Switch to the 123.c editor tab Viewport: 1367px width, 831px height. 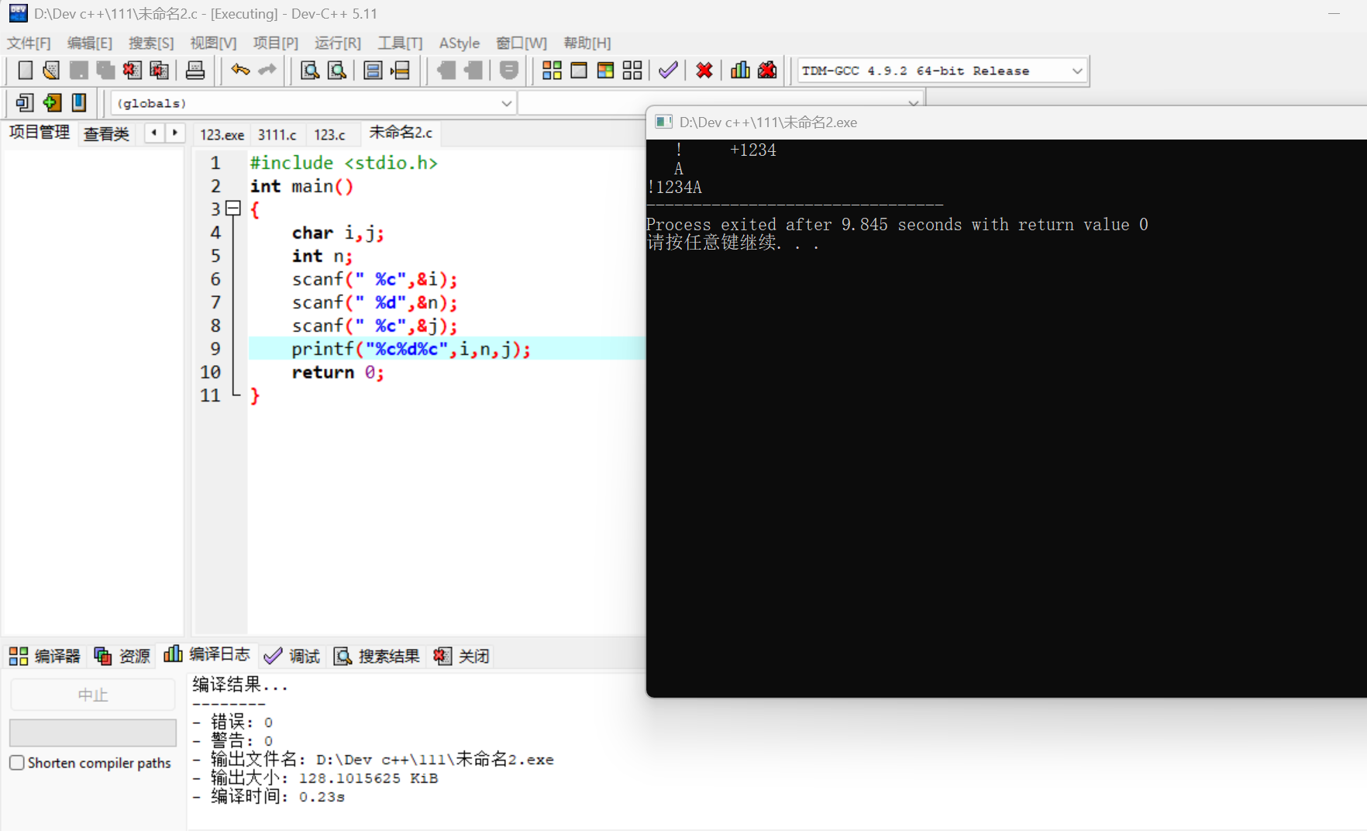click(330, 134)
